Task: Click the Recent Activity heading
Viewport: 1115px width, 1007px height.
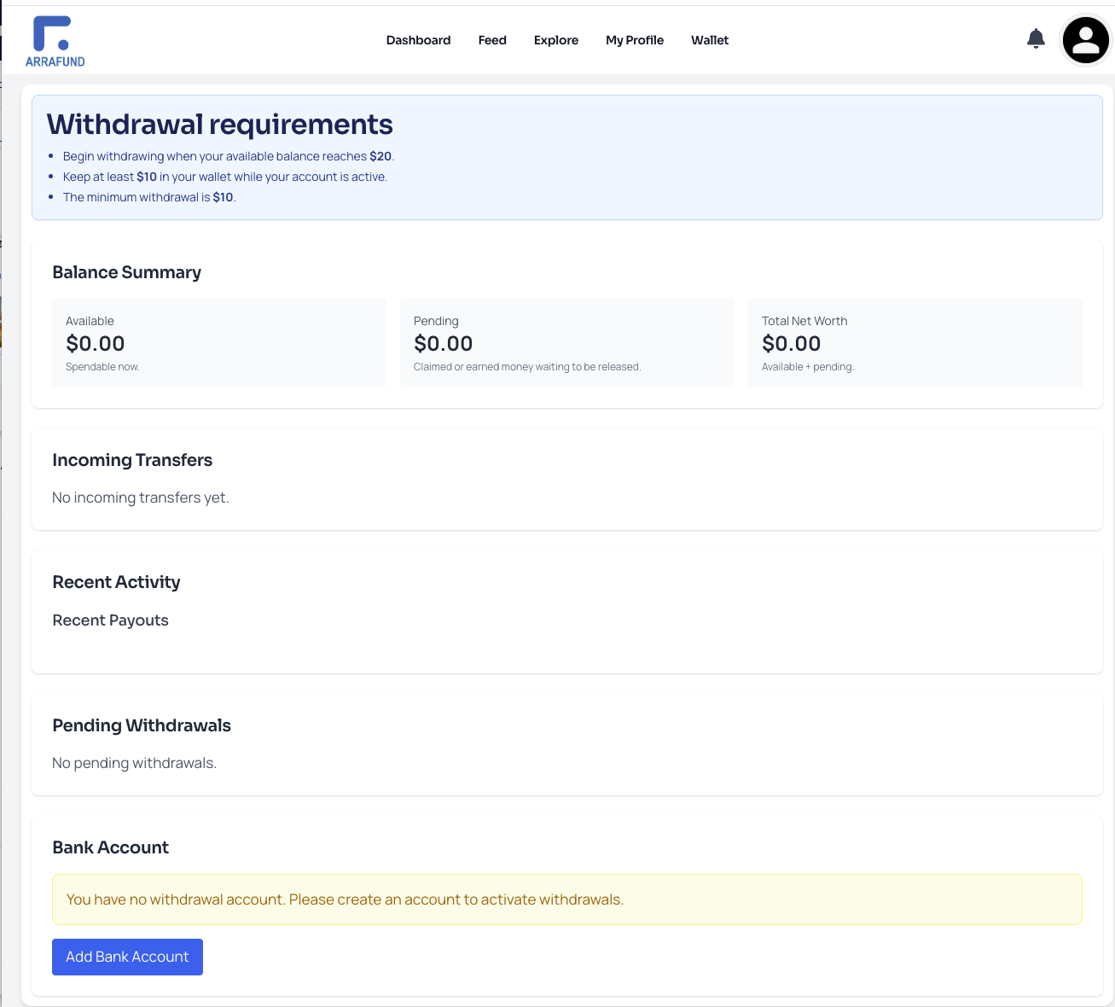Action: 117,582
